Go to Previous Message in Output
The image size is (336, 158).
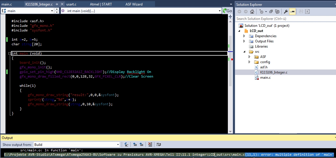pos(135,144)
